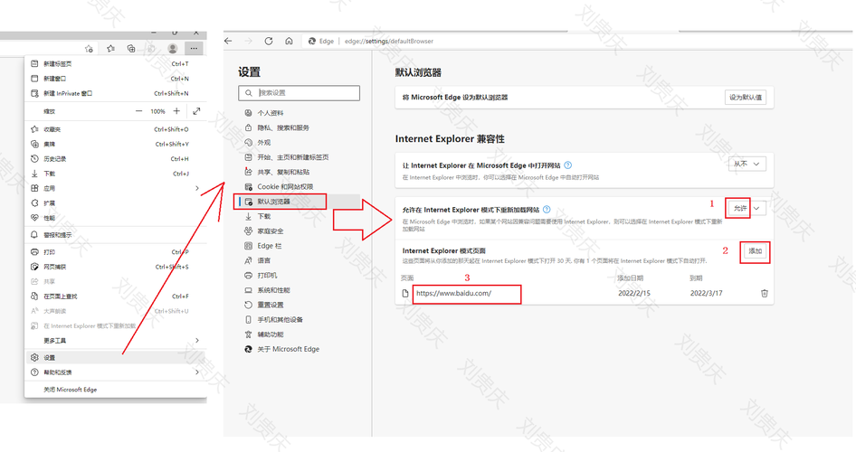Open the three-dots Settings and more menu

click(194, 49)
